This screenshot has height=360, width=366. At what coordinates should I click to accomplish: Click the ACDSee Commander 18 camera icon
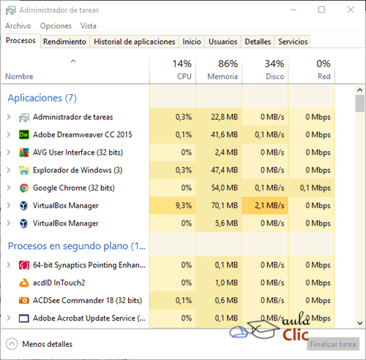tap(24, 301)
